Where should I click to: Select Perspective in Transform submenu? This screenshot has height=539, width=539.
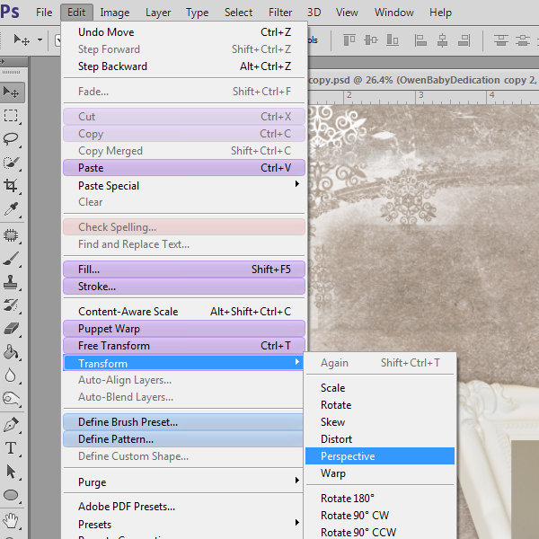[x=380, y=455]
